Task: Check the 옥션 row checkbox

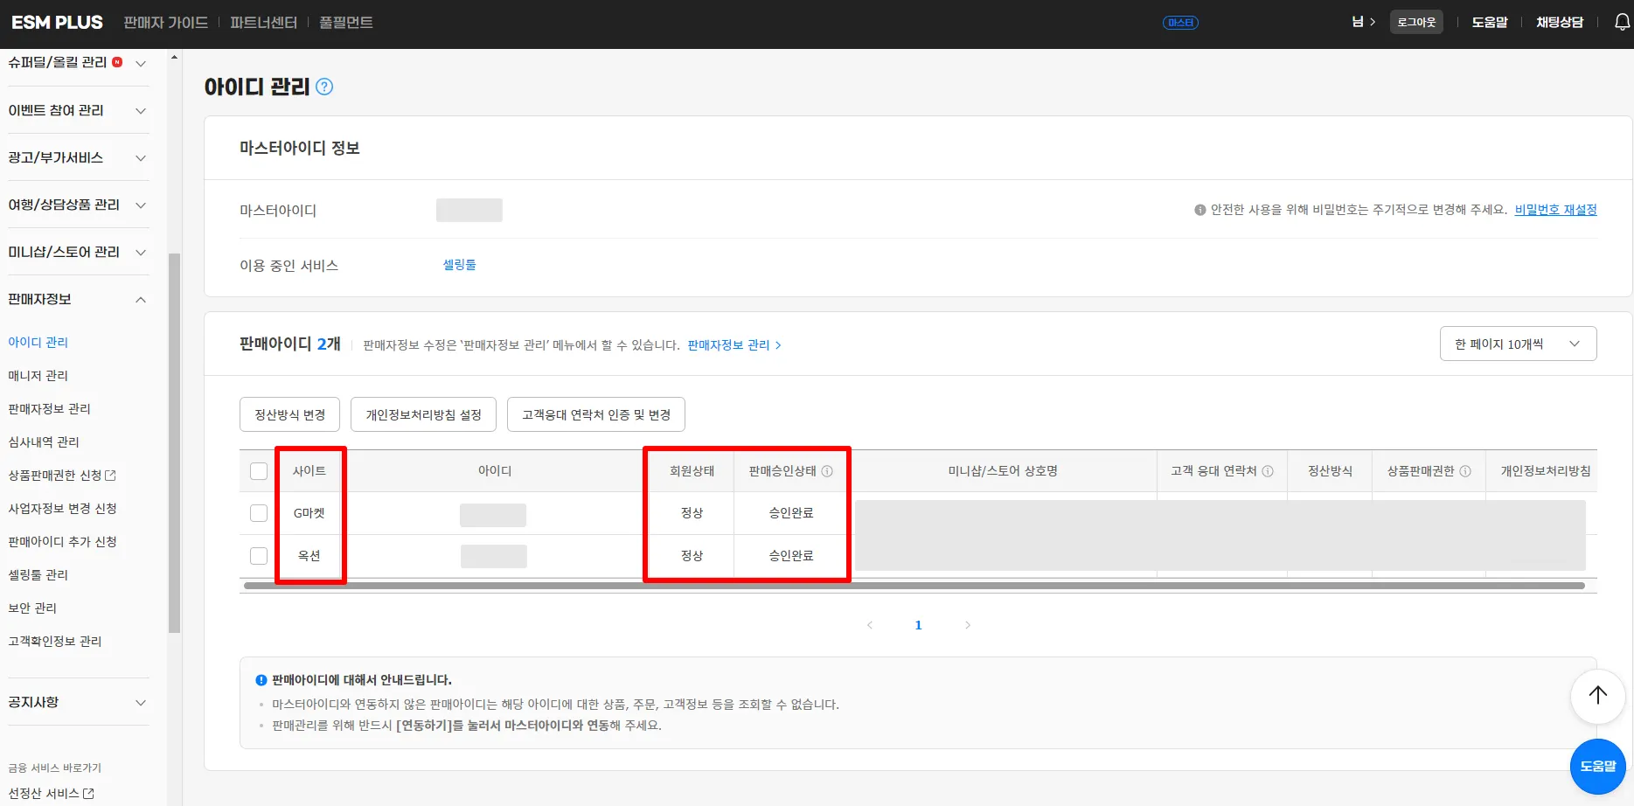Action: (259, 556)
